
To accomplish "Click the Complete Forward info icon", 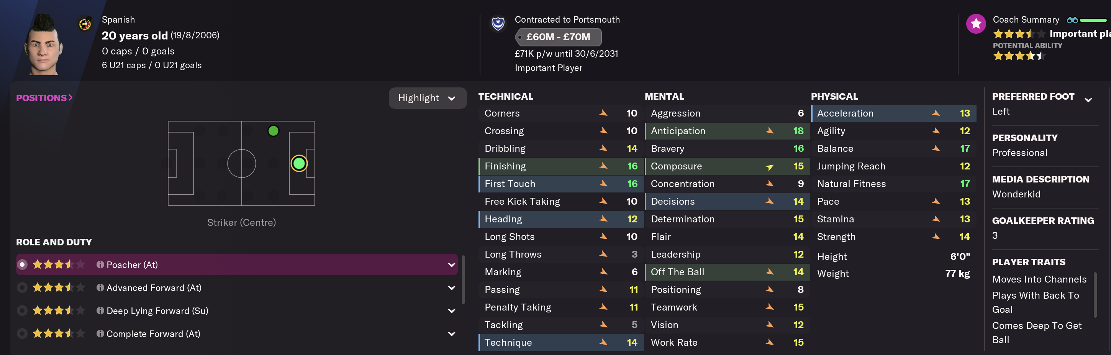I will pyautogui.click(x=100, y=334).
